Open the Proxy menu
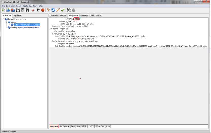 click(x=19, y=6)
